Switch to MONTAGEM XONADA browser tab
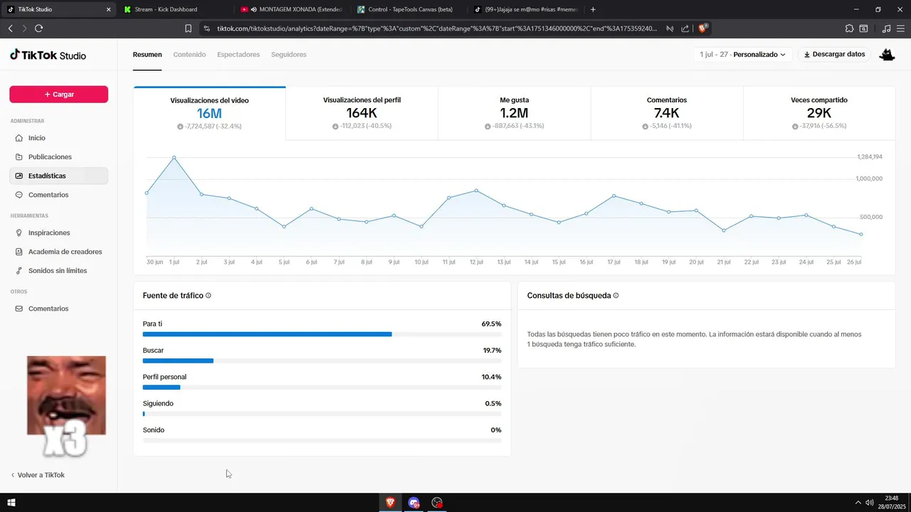 [291, 9]
